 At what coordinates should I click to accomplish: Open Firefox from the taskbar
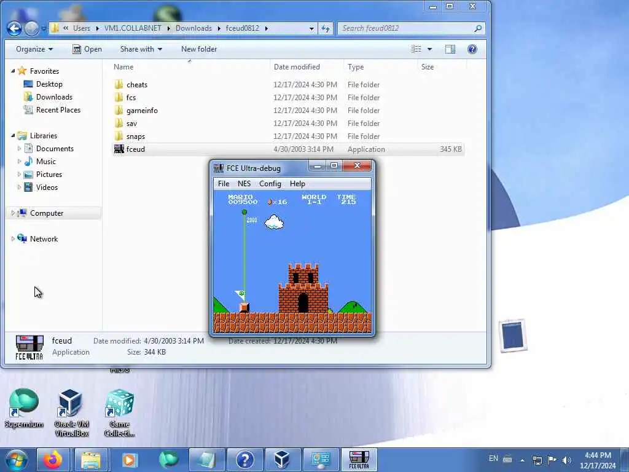[x=53, y=460]
